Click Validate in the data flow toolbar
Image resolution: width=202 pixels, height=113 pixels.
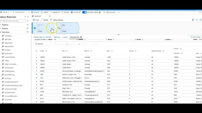click(45, 20)
